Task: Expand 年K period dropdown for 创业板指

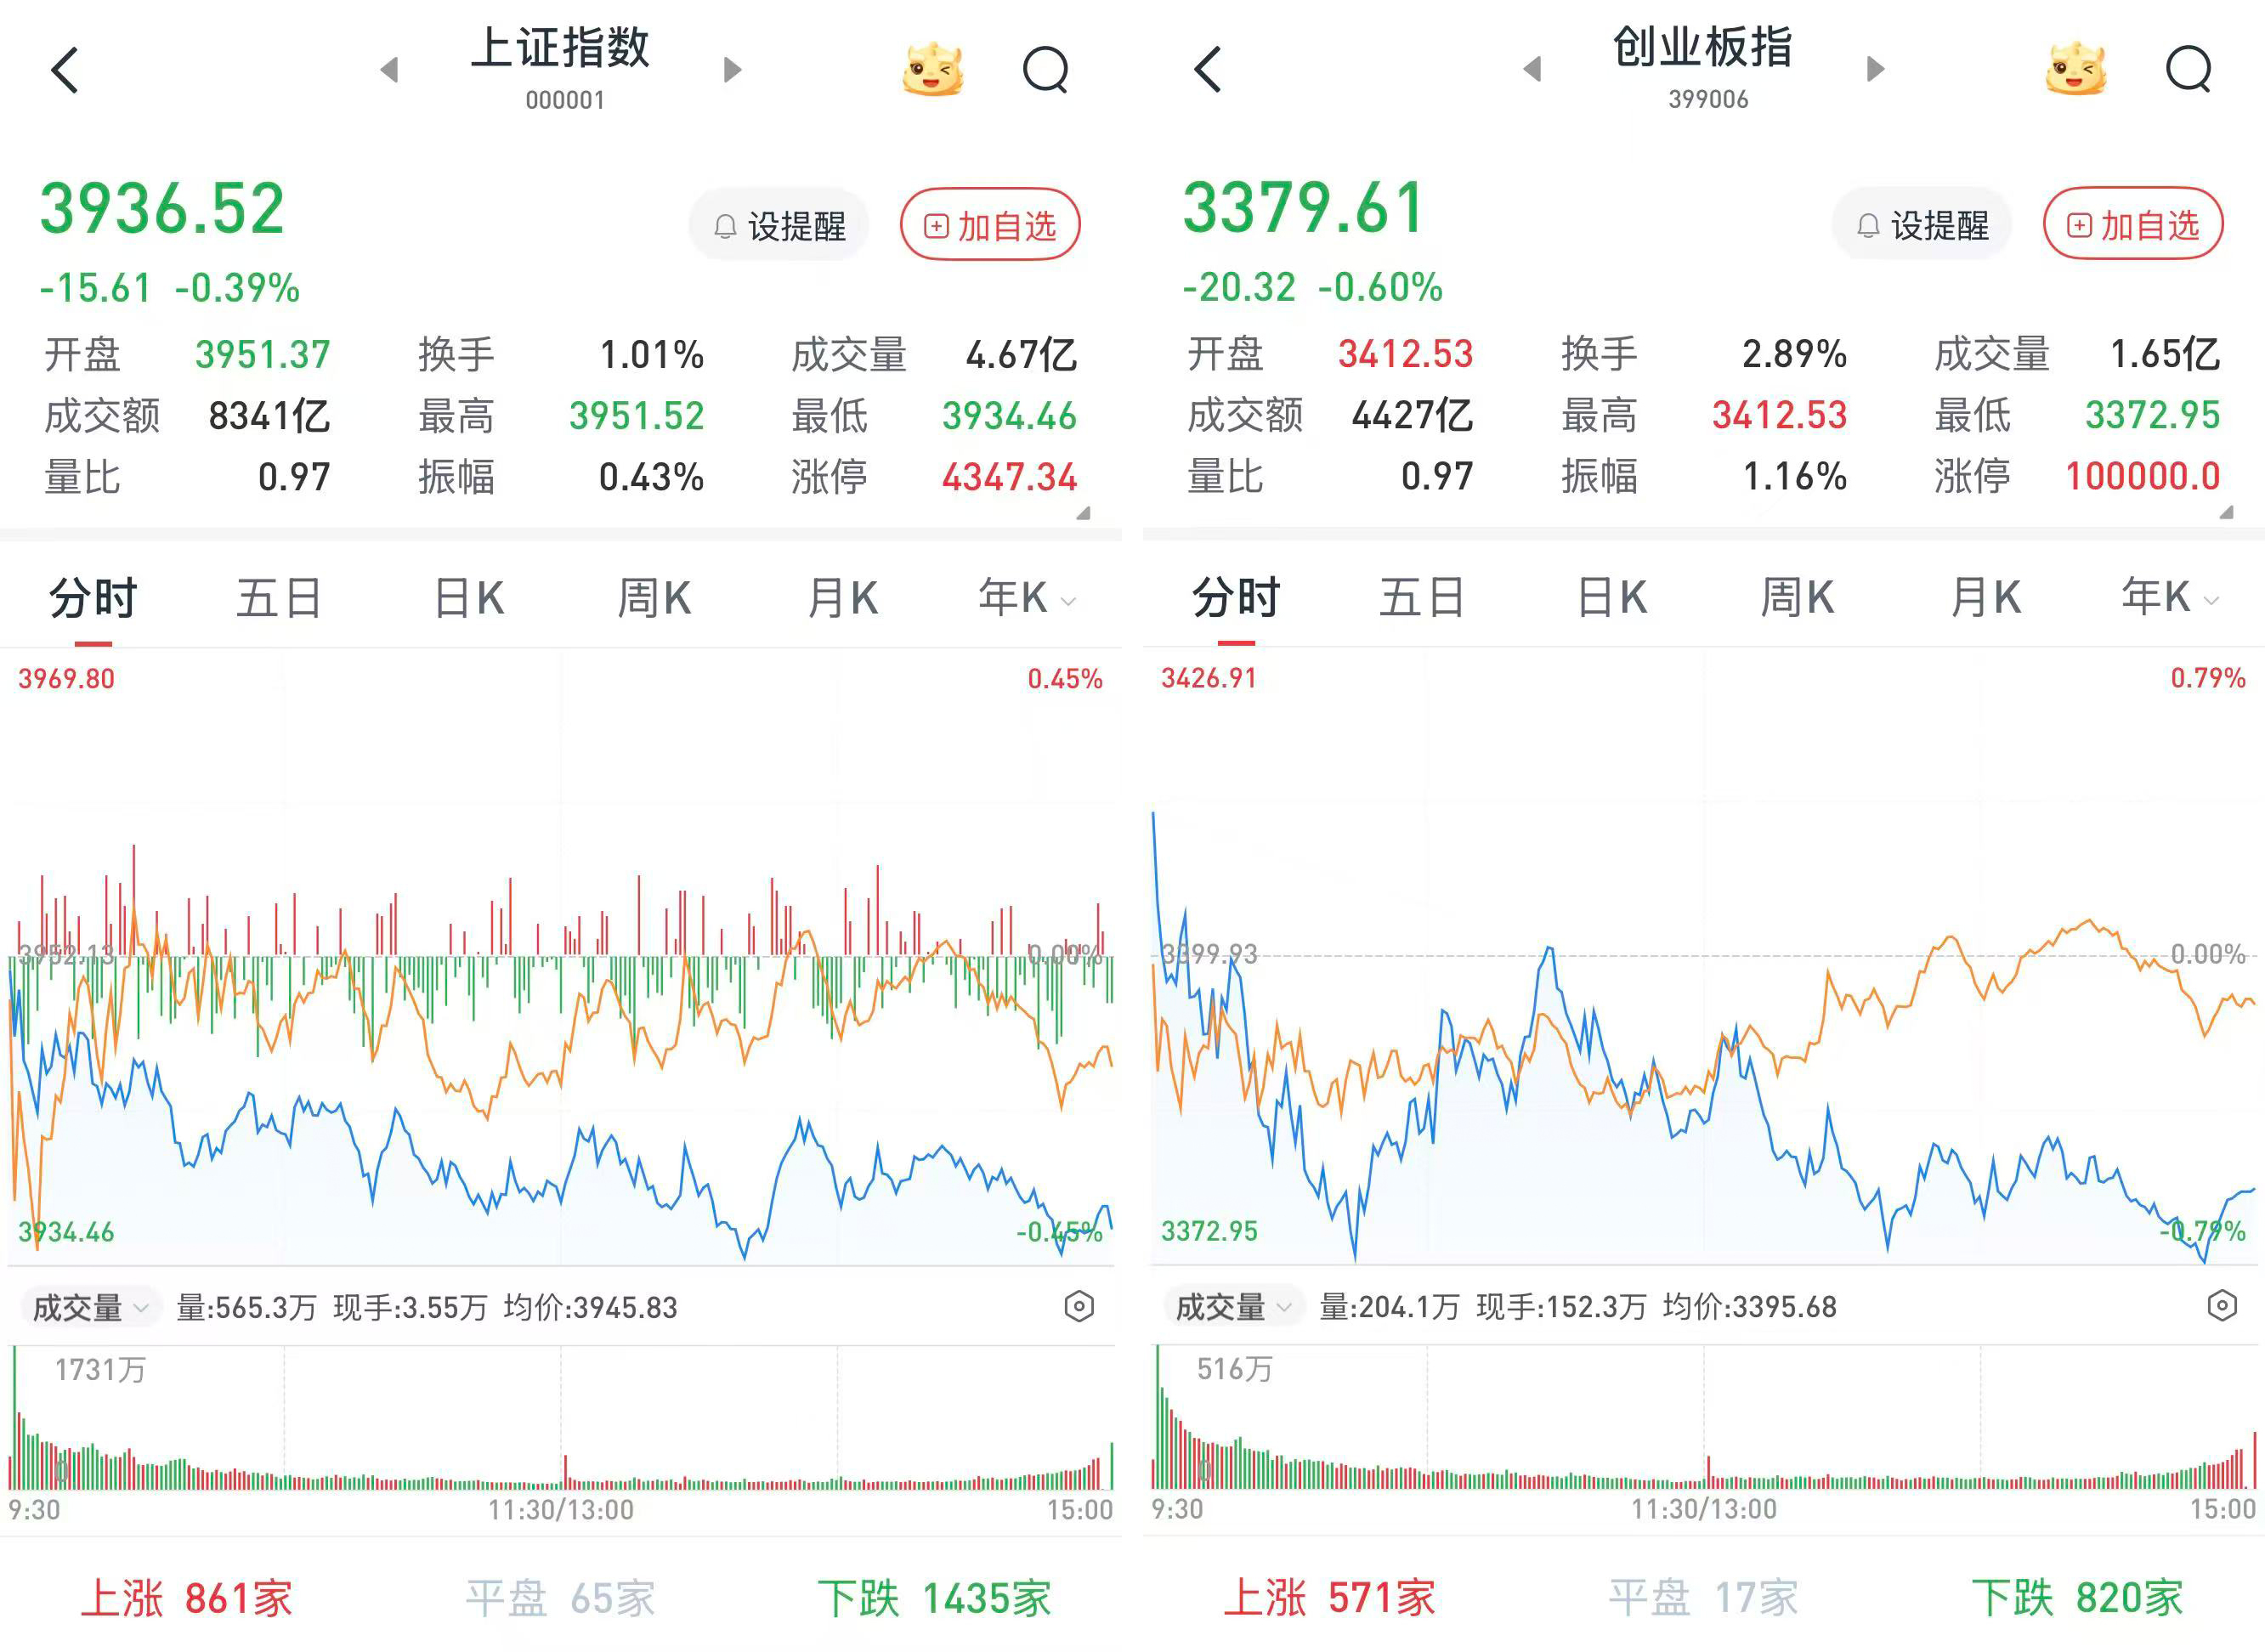Action: point(2170,597)
